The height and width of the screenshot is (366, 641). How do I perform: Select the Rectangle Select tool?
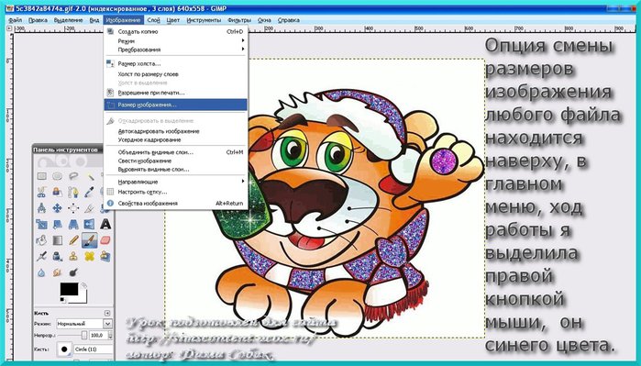41,176
